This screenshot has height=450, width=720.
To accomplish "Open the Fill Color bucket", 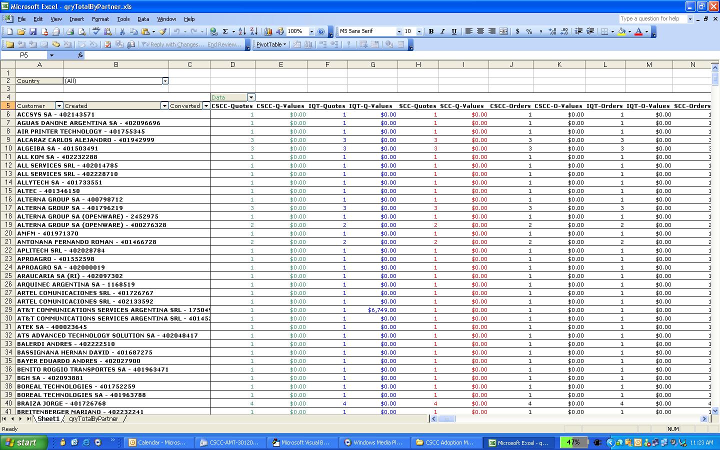I will [621, 31].
